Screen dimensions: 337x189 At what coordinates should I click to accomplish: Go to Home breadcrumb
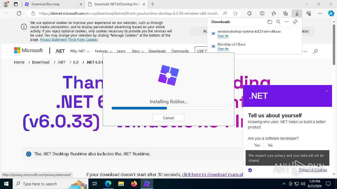pyautogui.click(x=19, y=62)
